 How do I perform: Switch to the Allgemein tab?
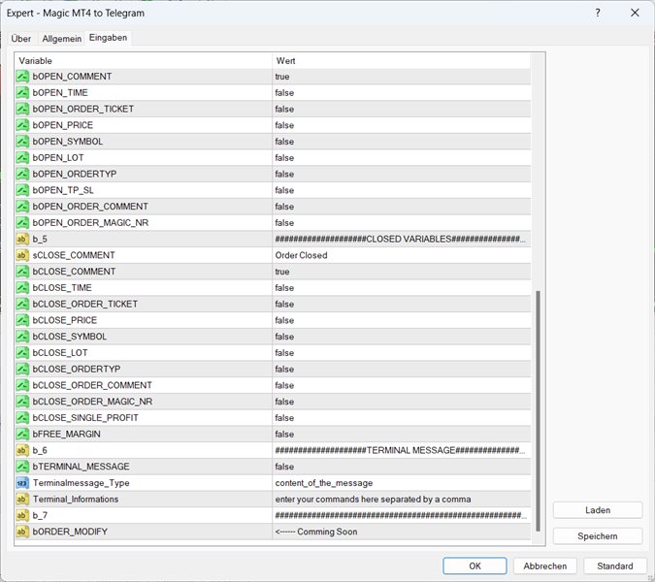(61, 38)
